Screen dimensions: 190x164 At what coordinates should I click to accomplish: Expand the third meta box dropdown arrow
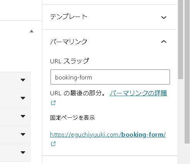23,116
